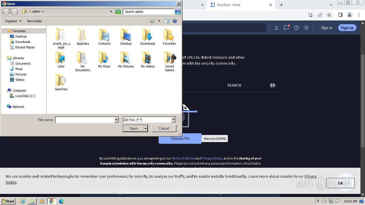Open the dialog help icon

[x=175, y=21]
